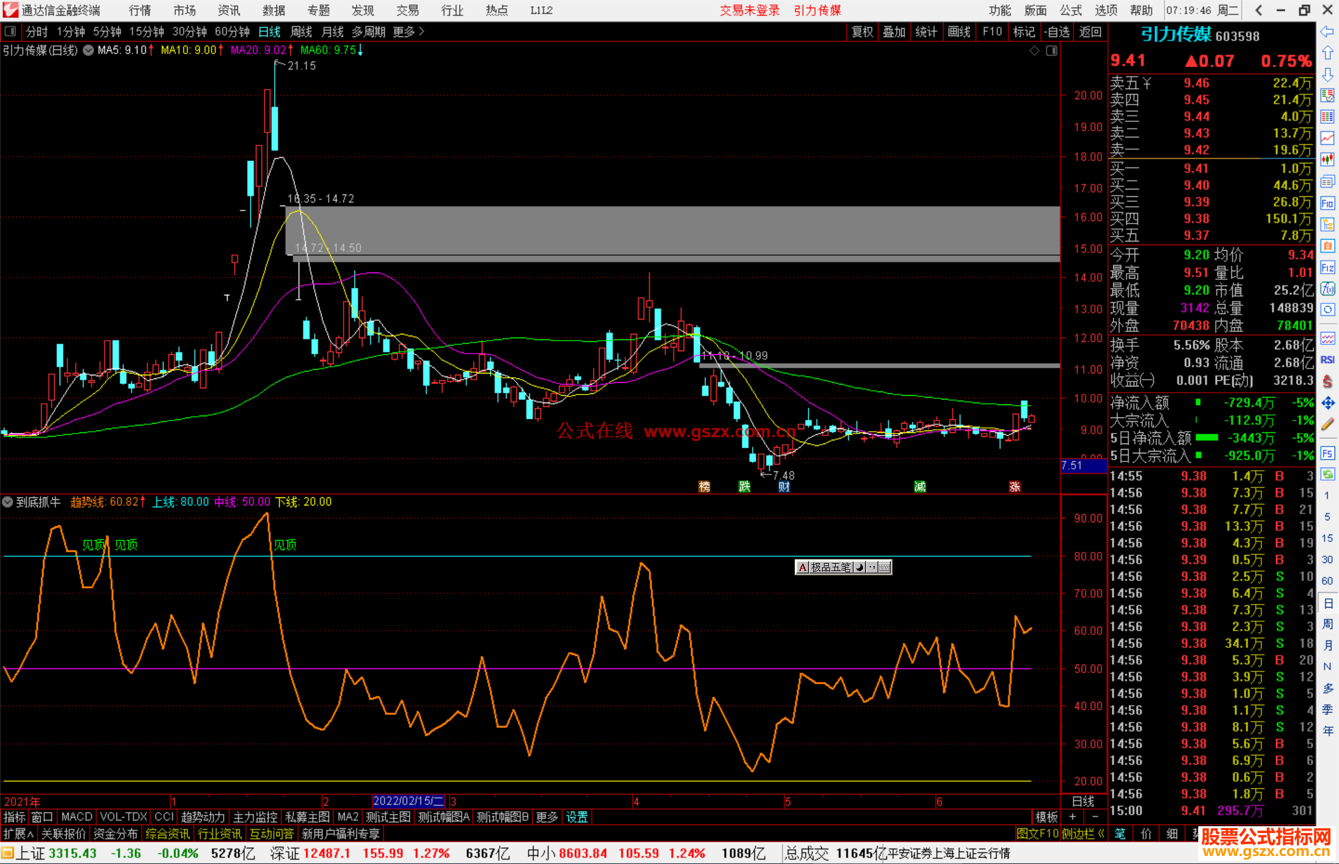
Task: Open the 行情 menu
Action: [x=140, y=11]
